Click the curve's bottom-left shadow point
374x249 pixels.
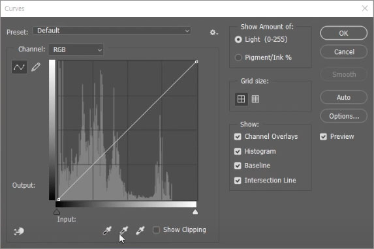click(x=59, y=199)
